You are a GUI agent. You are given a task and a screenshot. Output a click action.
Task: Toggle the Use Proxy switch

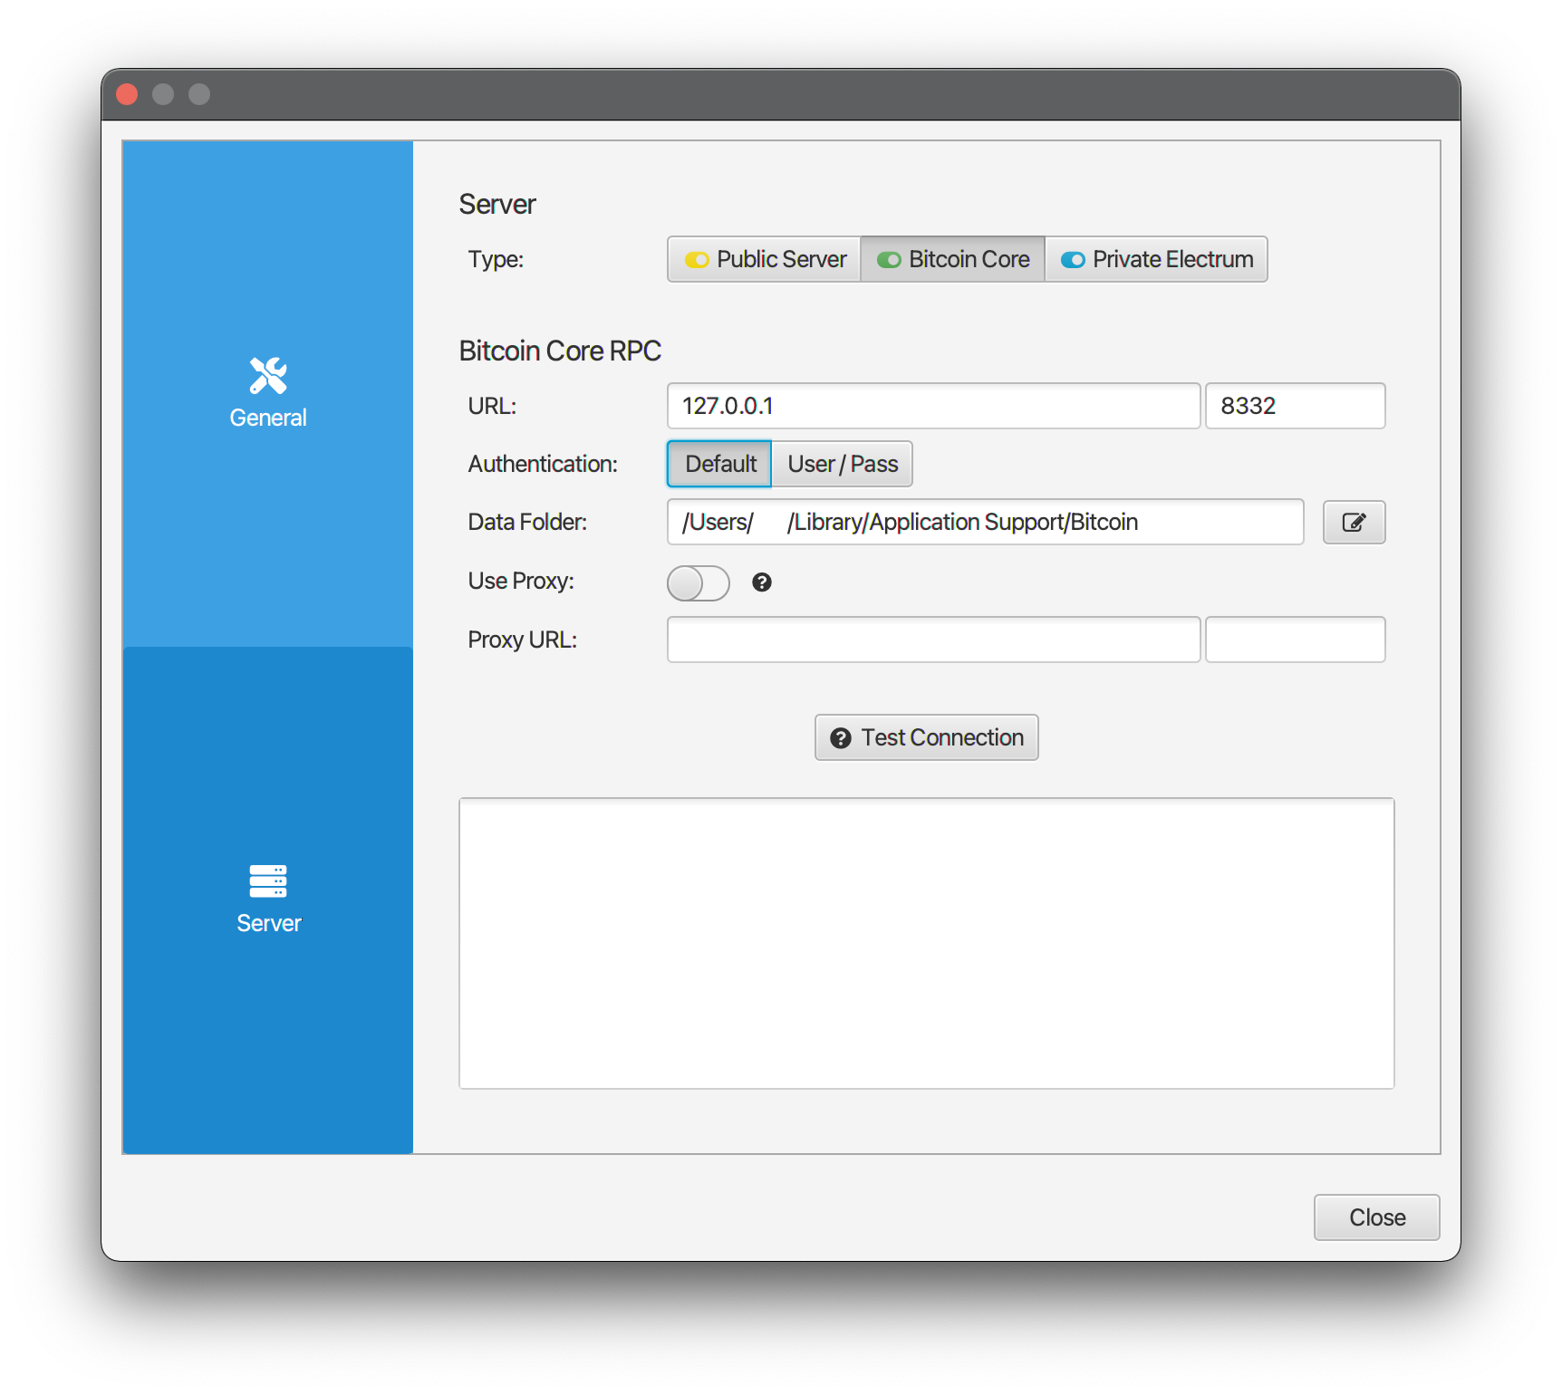tap(699, 582)
